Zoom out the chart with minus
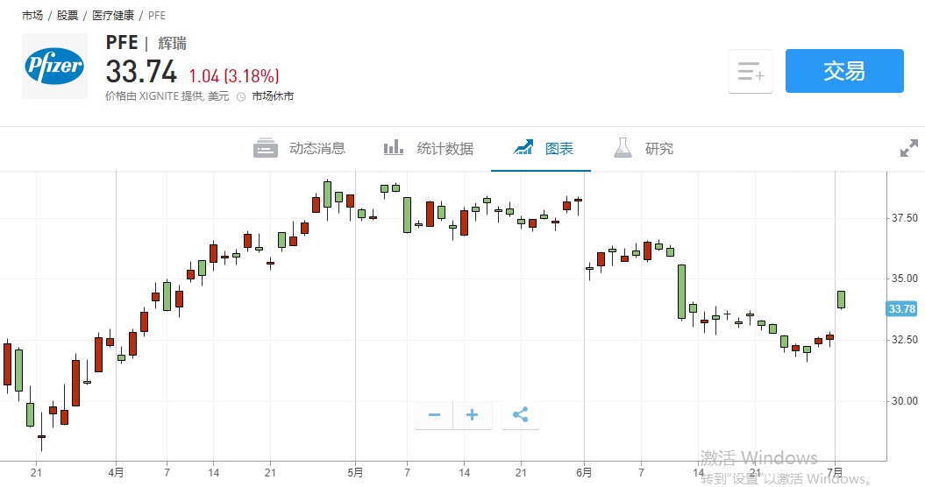The height and width of the screenshot is (487, 925). (434, 415)
